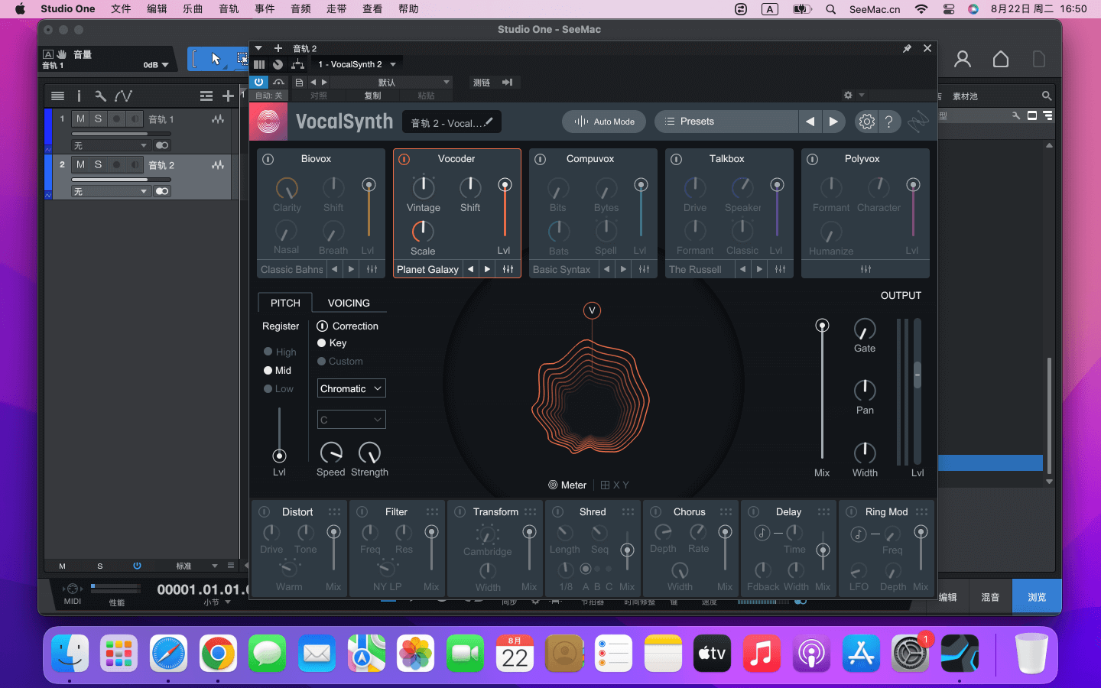This screenshot has width=1101, height=688.
Task: Open the VocalSynth 2 instance dropdown
Action: click(x=357, y=64)
